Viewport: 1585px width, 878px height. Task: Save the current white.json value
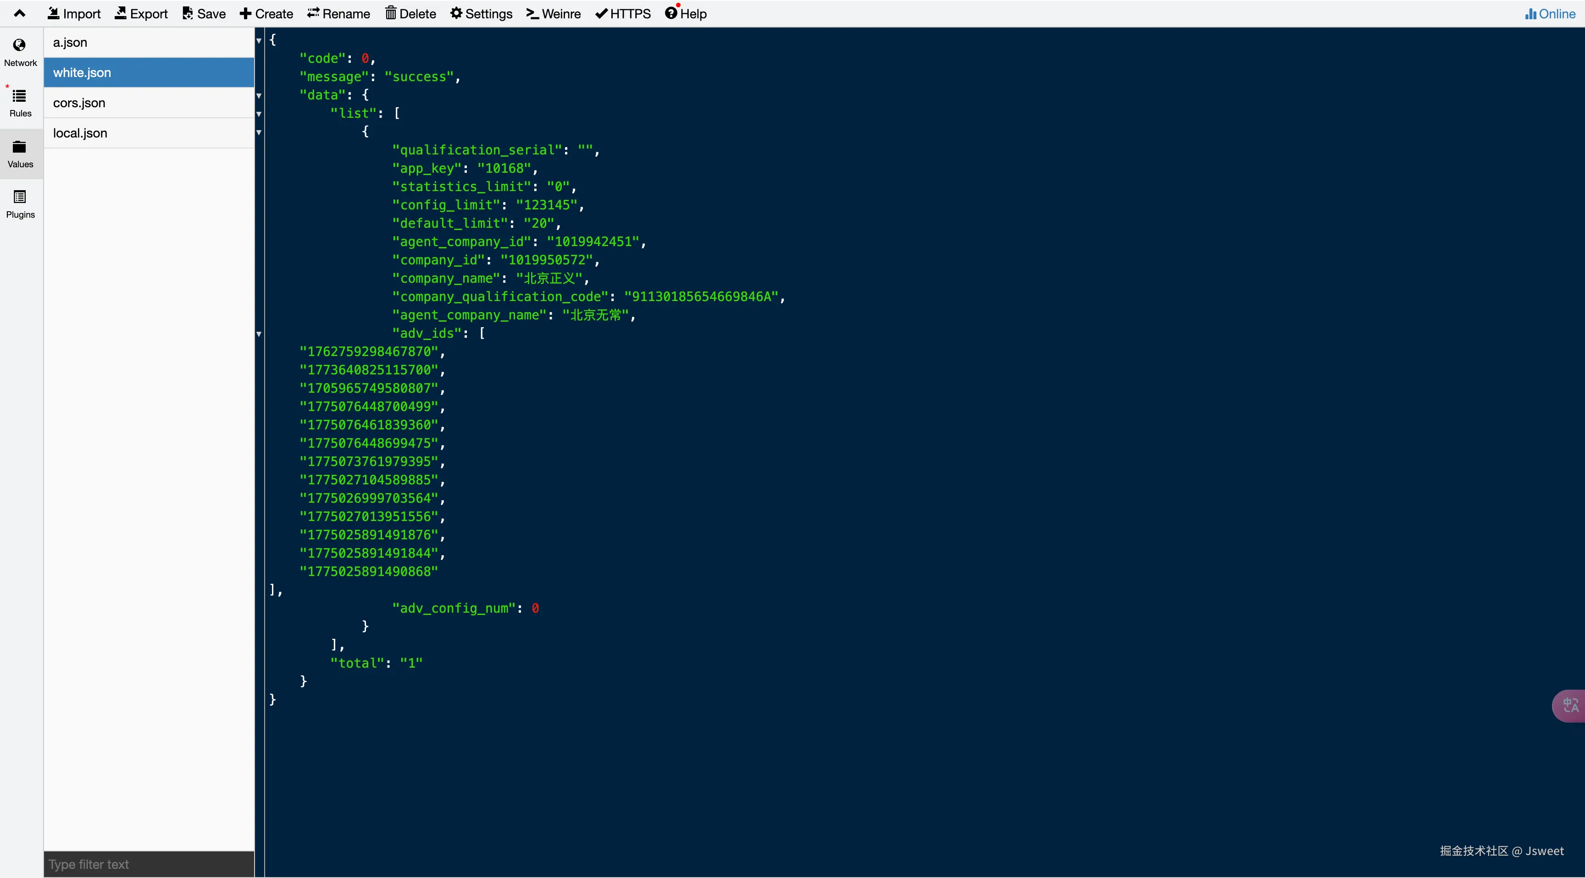tap(204, 14)
